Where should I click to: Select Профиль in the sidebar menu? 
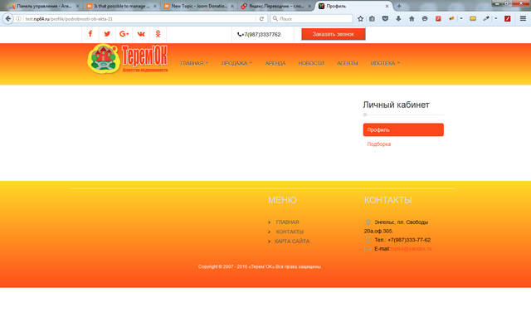[403, 129]
